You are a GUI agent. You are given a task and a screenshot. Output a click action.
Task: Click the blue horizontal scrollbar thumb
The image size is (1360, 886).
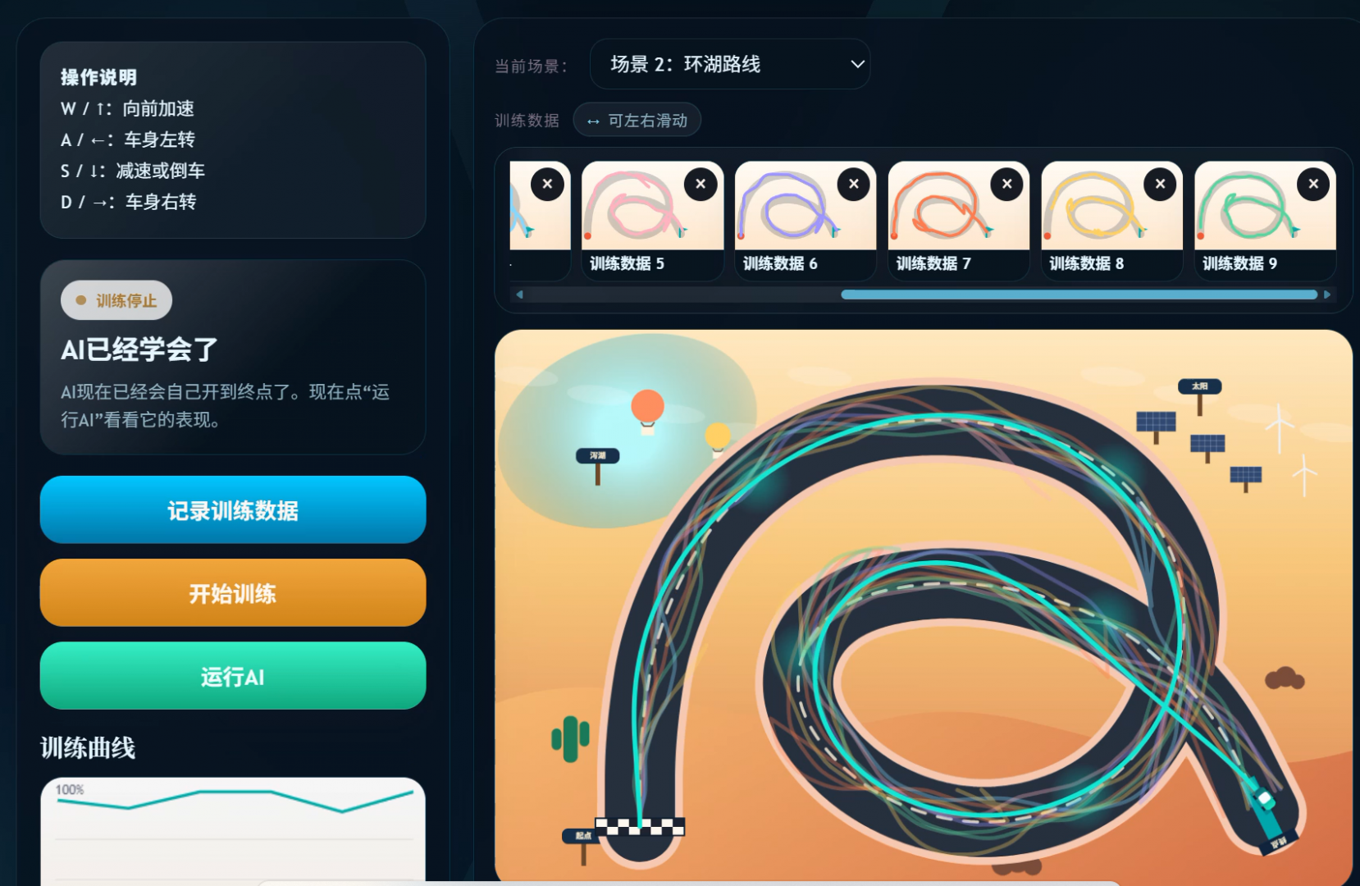click(1079, 295)
